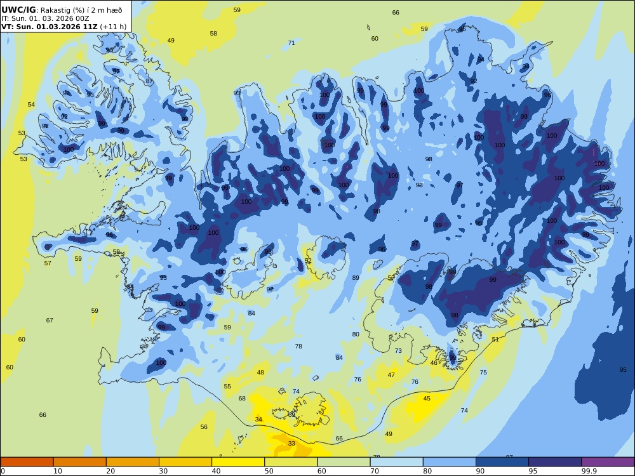This screenshot has width=635, height=476.
Task: Click the 'VT: Sun. 01.03.2026 11Z (+11 h)' line
Action: [x=64, y=27]
